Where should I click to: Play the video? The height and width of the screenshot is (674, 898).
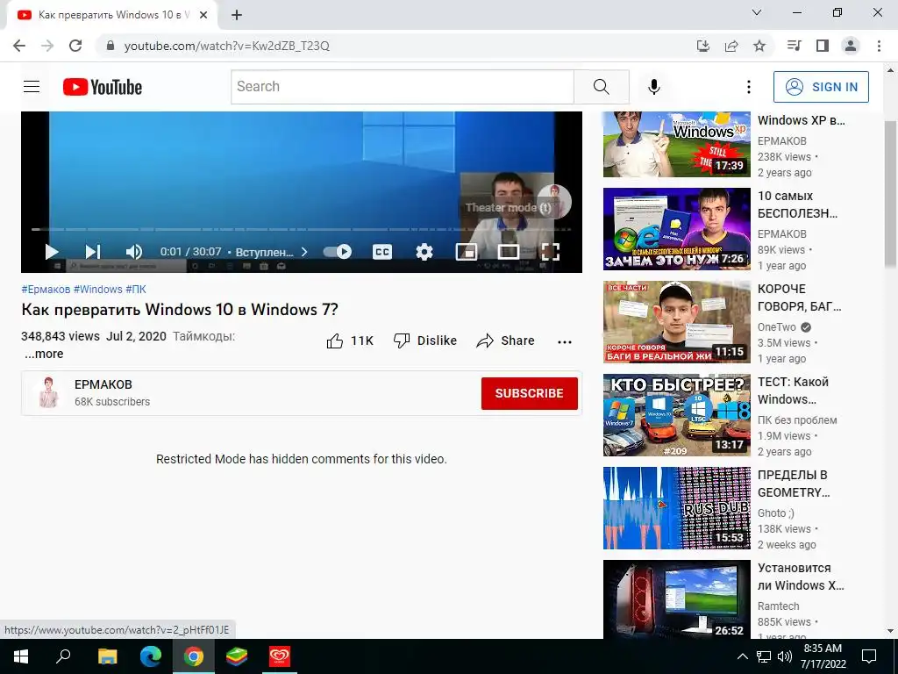click(x=52, y=252)
